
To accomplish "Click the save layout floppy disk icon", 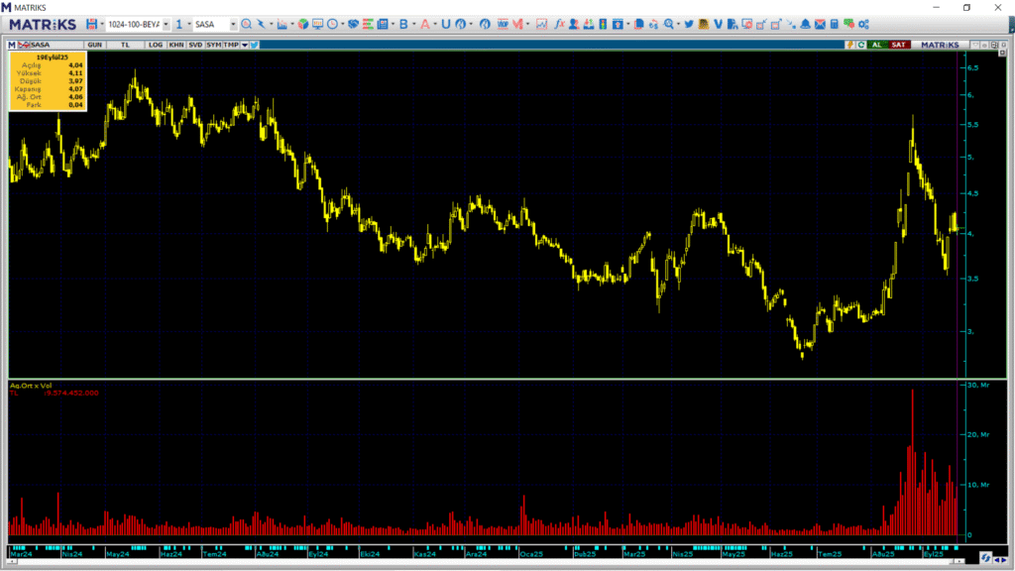I will point(91,24).
